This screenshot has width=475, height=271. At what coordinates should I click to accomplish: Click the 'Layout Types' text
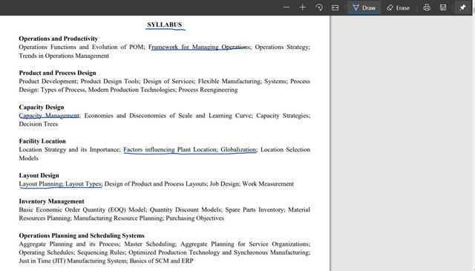pyautogui.click(x=83, y=183)
